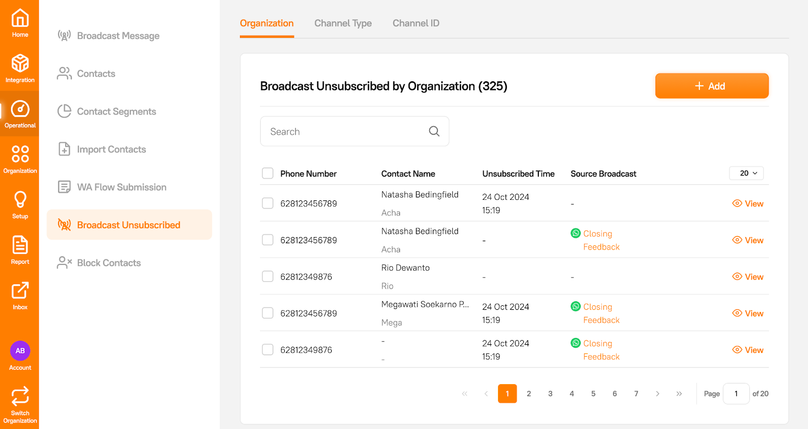Select the Operational gauge icon
Viewport: 808px width, 429px height.
pyautogui.click(x=20, y=109)
